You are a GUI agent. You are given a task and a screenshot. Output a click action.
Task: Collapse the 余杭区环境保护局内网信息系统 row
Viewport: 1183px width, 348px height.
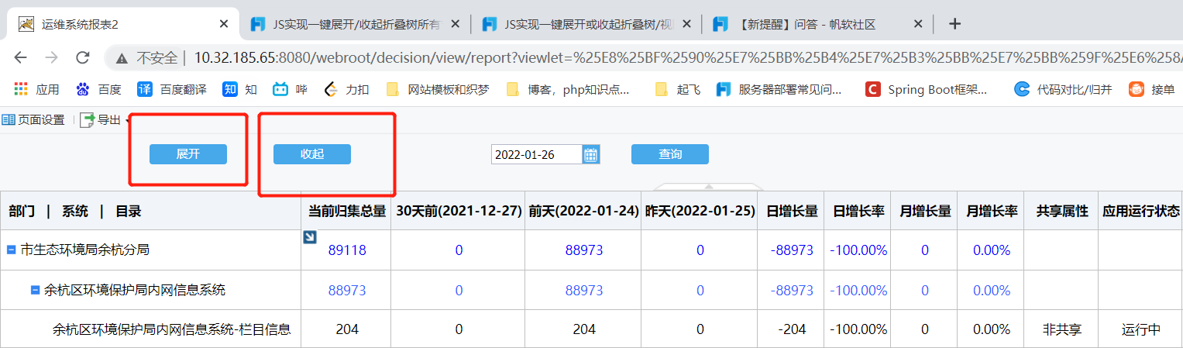coord(35,290)
